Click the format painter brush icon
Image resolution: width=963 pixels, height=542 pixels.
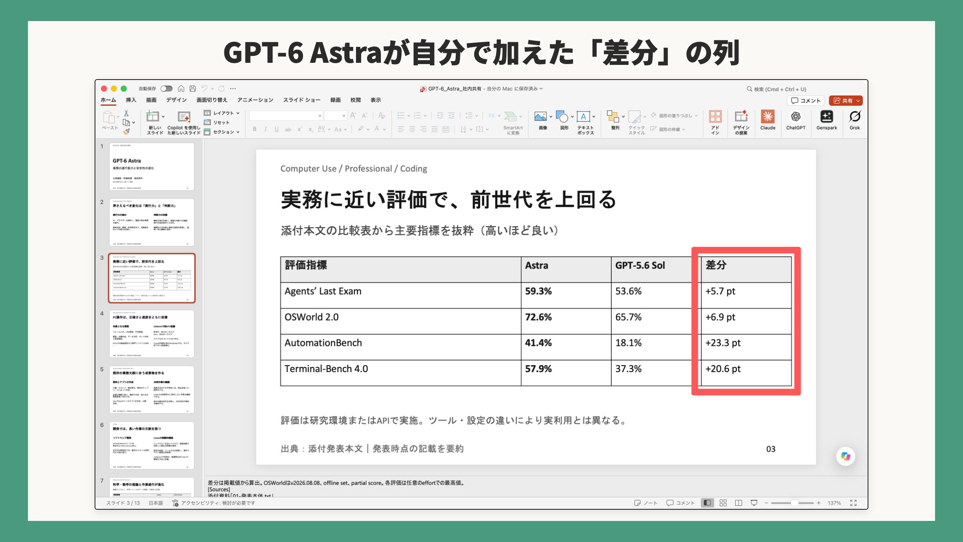126,132
